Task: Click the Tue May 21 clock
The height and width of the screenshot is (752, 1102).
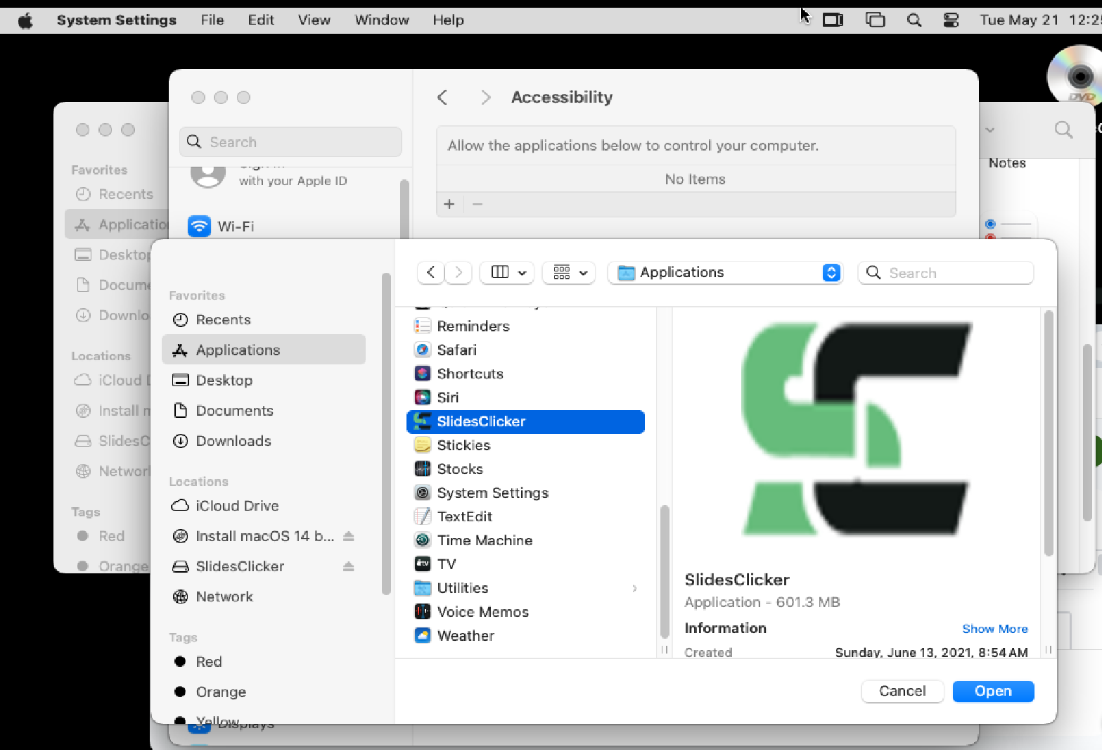Action: (1041, 20)
